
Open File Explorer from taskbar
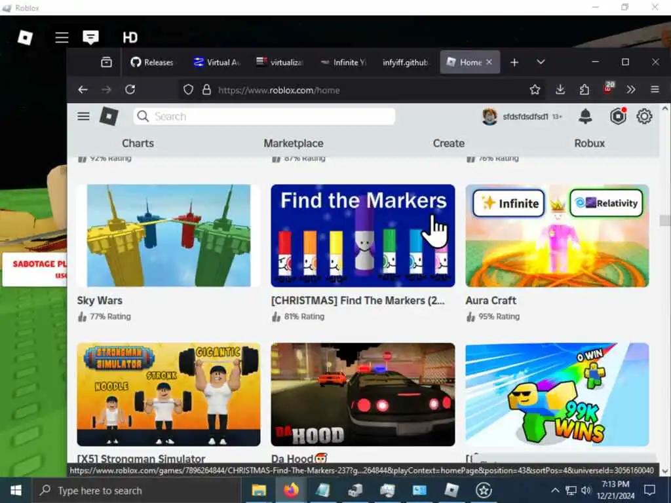259,490
